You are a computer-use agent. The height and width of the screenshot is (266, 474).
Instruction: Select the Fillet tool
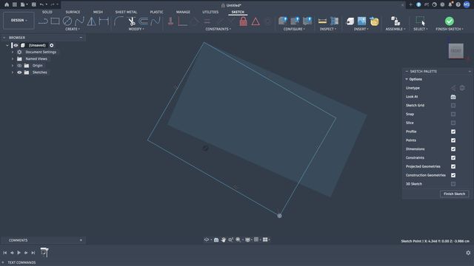click(x=118, y=21)
